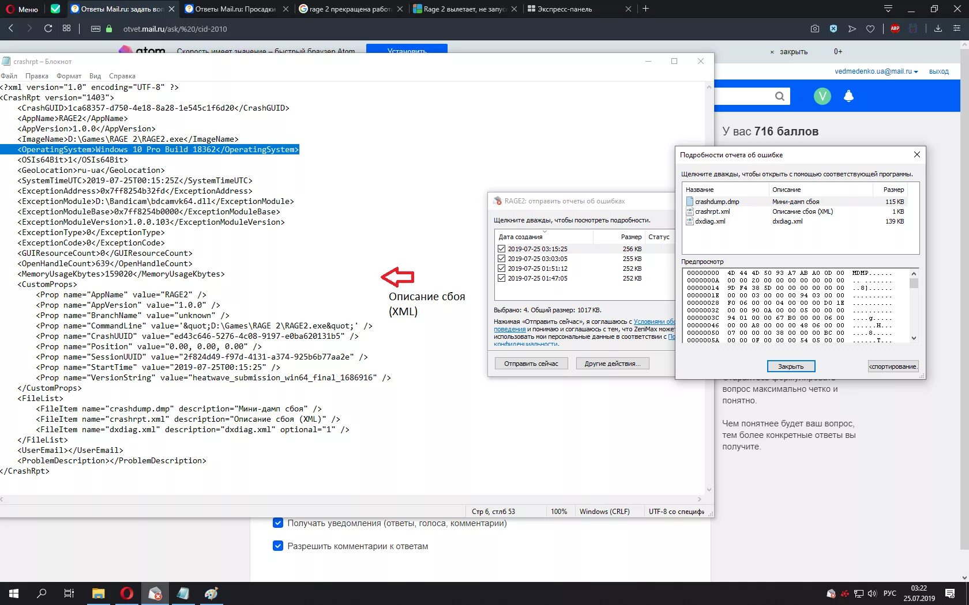
Task: Toggle 'Получать уведомления' checkbox
Action: [278, 523]
